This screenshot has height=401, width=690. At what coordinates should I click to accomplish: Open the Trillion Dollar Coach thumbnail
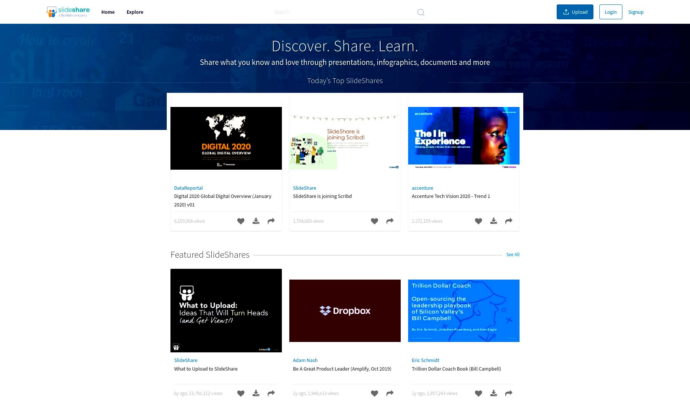(x=464, y=311)
